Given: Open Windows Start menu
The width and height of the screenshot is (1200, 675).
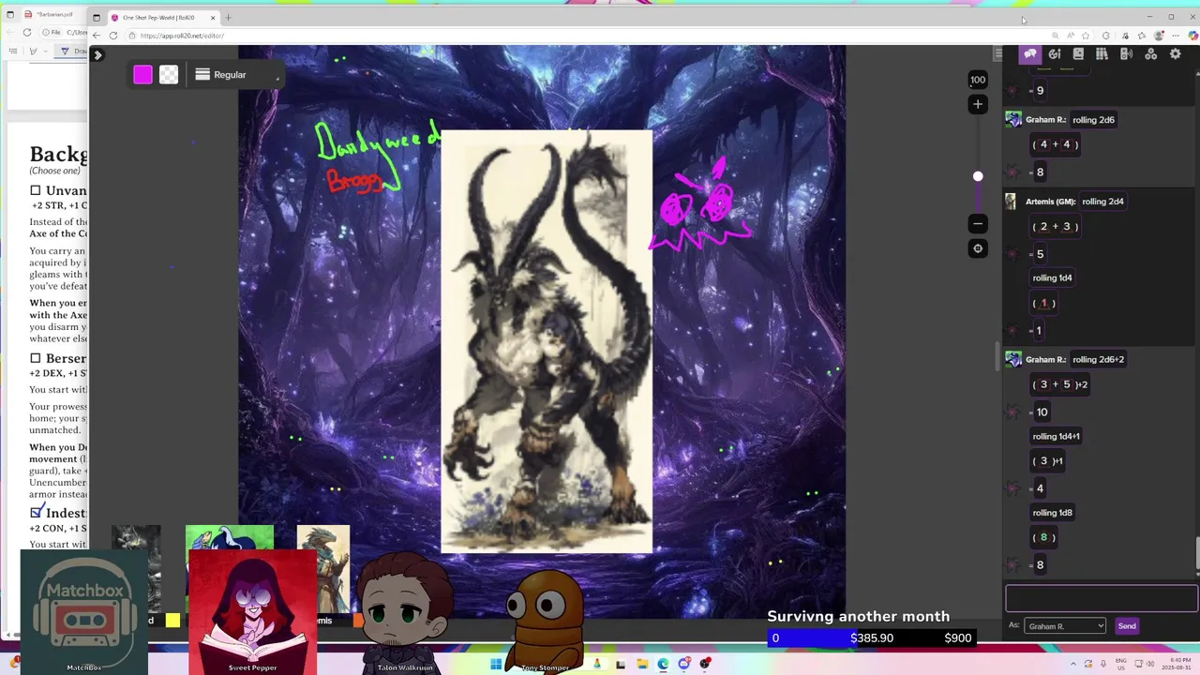Looking at the screenshot, I should (x=496, y=664).
